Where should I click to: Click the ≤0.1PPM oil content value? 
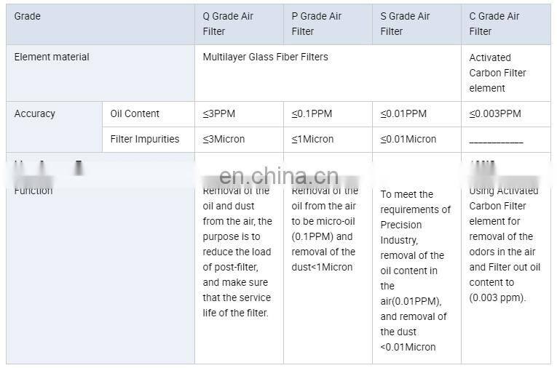point(312,113)
